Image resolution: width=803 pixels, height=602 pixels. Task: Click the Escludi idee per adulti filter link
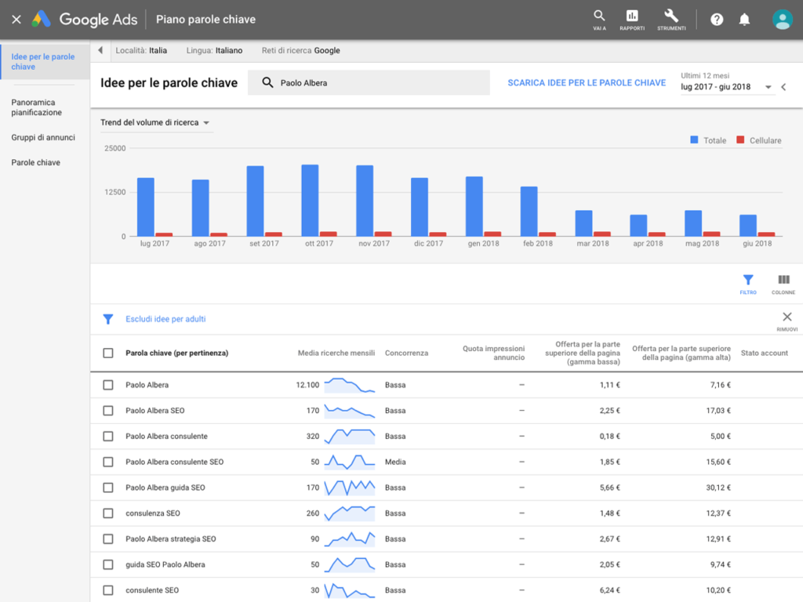click(x=165, y=319)
